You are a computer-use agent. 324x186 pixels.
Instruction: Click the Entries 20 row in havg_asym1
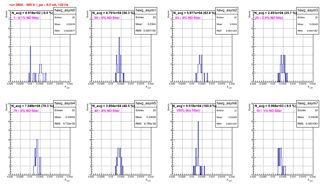pos(146,17)
